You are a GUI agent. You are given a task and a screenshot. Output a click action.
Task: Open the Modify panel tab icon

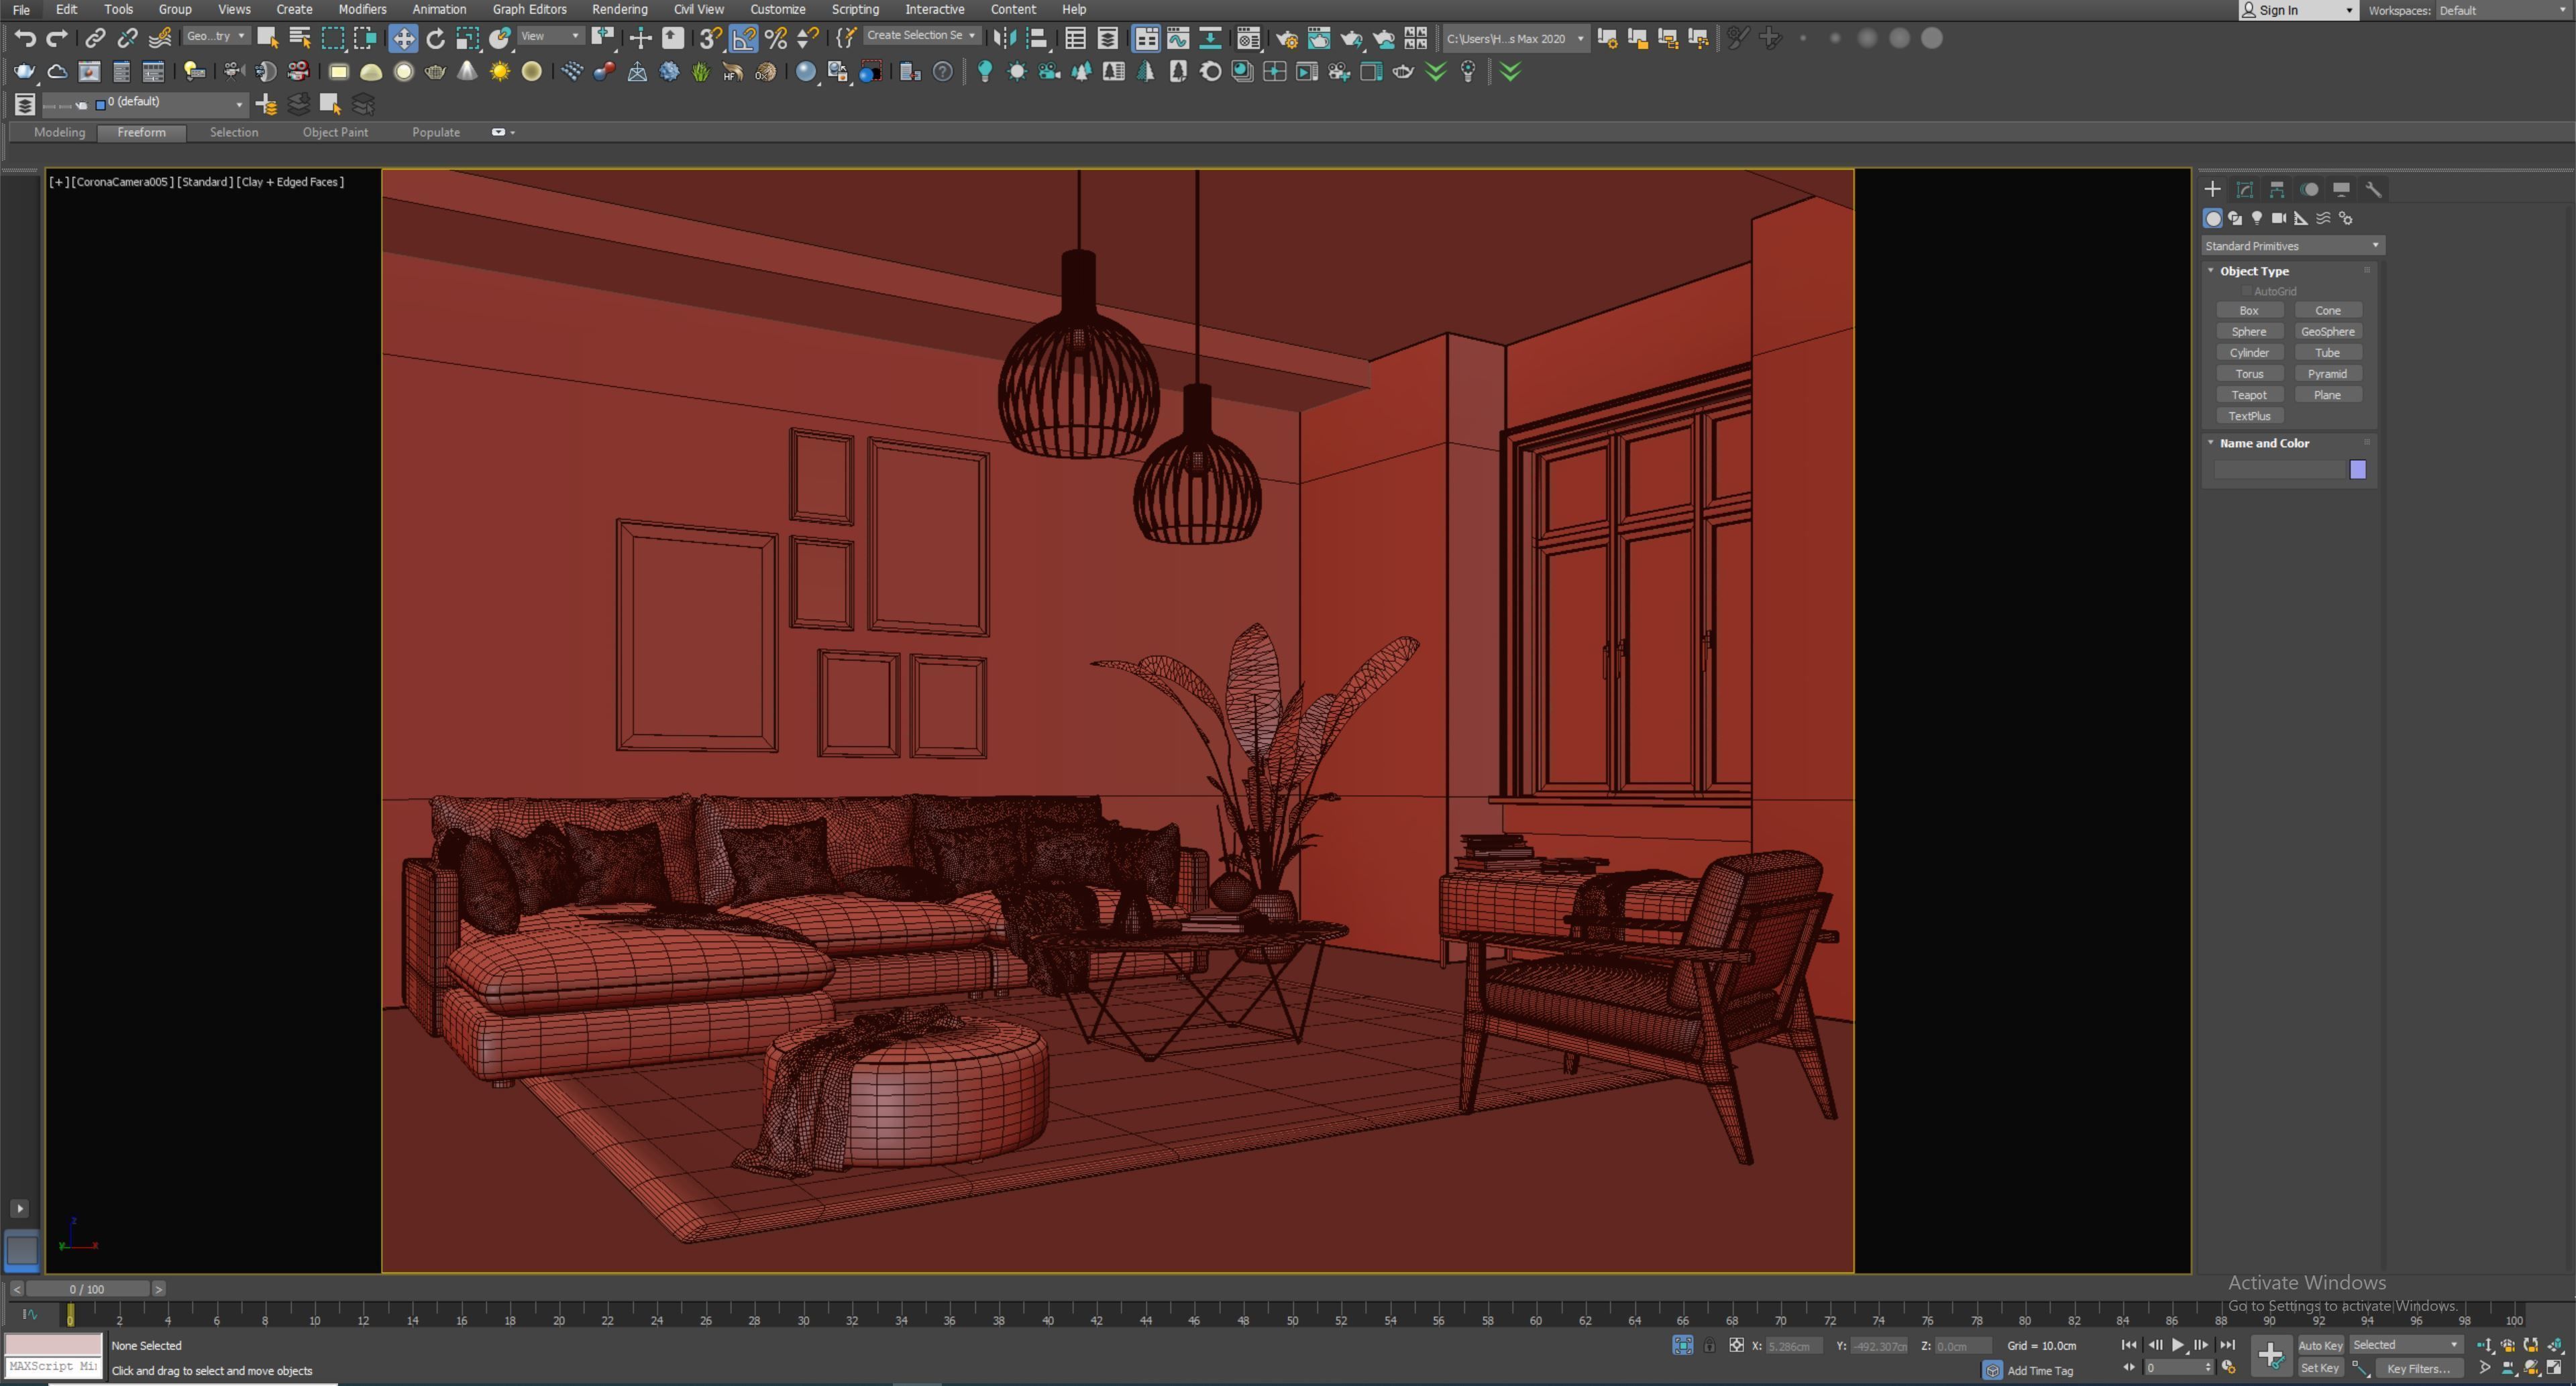[x=2244, y=189]
